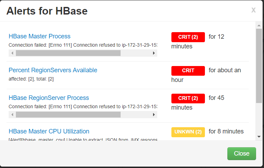
Task: Click horizontal scrollbar thumb under RegionServer Process
Action: pyautogui.click(x=68, y=114)
